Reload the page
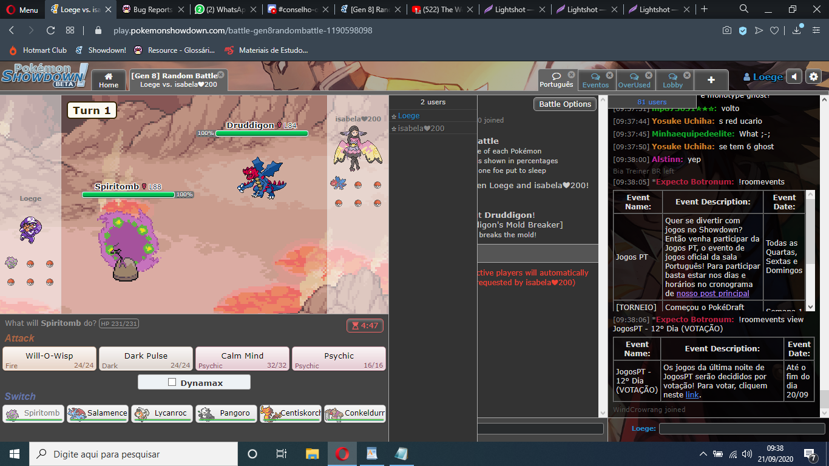Screen dimensions: 829x466 point(51,30)
